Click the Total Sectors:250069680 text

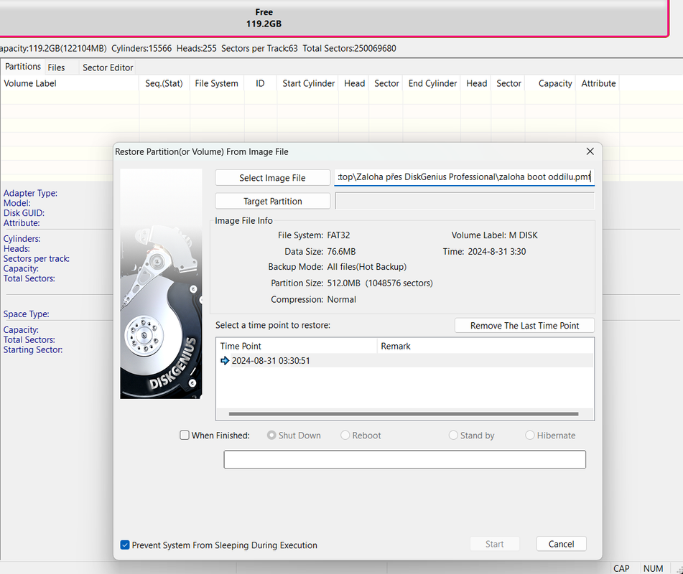point(349,48)
